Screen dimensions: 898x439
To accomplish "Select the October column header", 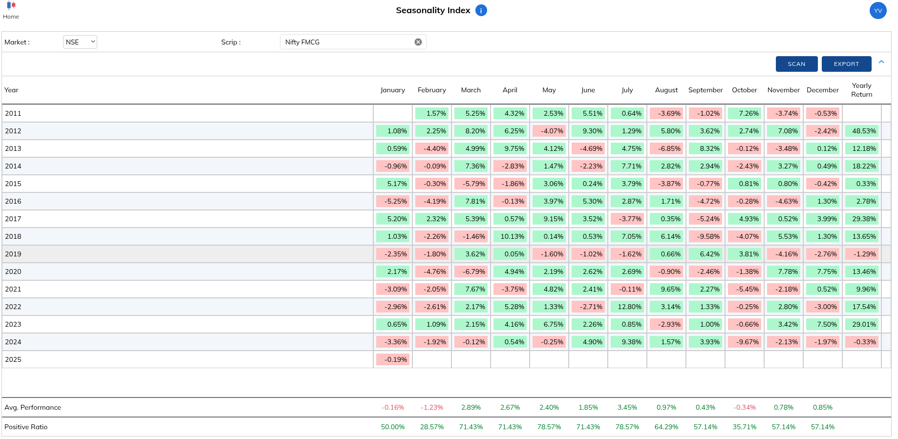I will pyautogui.click(x=745, y=90).
